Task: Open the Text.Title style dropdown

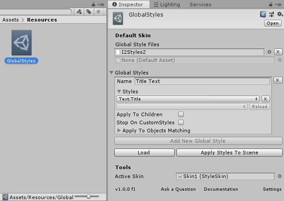Action: (188, 99)
